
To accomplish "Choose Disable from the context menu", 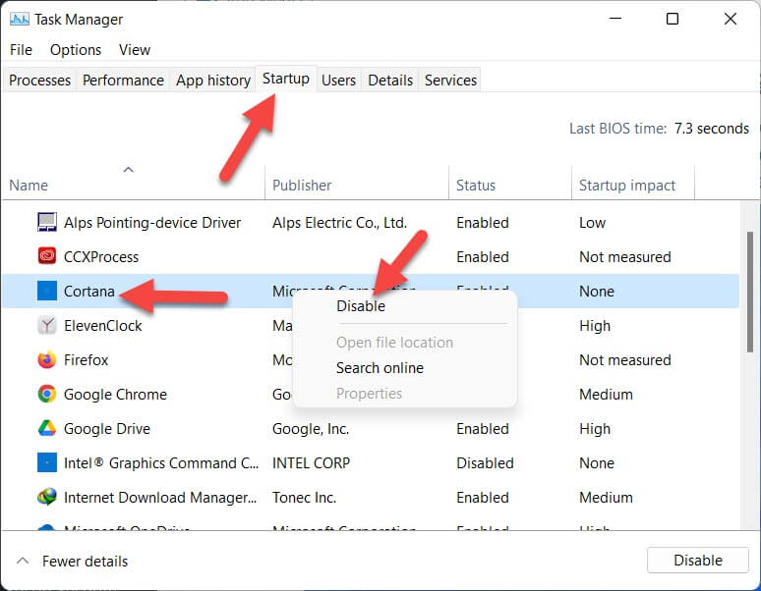I will tap(361, 306).
